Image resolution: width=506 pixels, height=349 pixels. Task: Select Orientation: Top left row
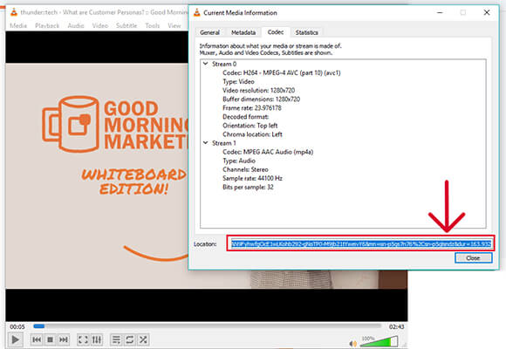tap(250, 126)
